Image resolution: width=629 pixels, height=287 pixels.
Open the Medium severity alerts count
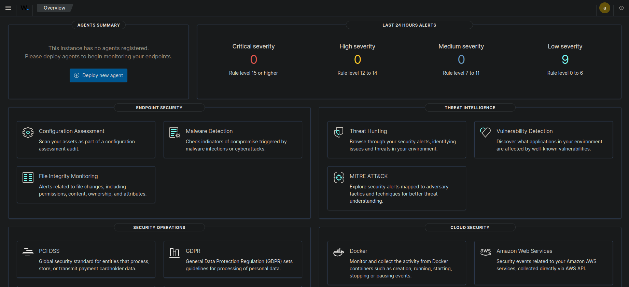click(x=461, y=60)
